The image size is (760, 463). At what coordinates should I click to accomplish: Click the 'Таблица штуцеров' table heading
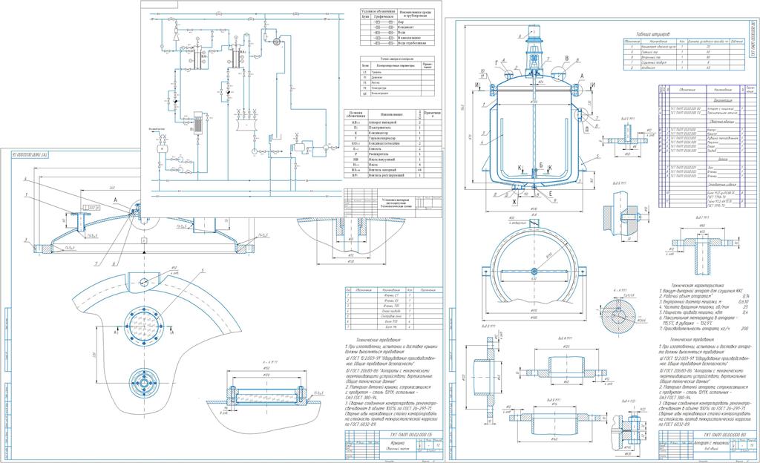pyautogui.click(x=653, y=34)
